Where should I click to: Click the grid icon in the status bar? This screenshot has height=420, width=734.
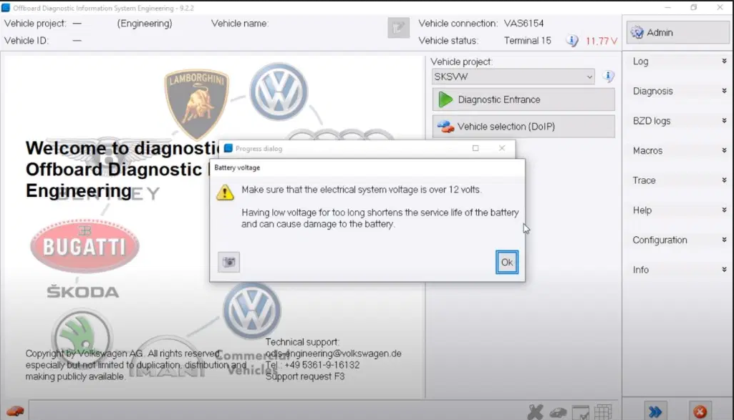[x=603, y=412]
